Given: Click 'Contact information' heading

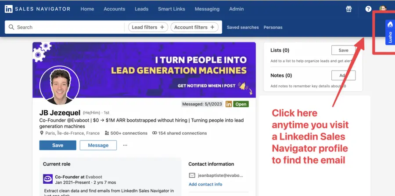Looking at the screenshot, I should [x=211, y=164].
